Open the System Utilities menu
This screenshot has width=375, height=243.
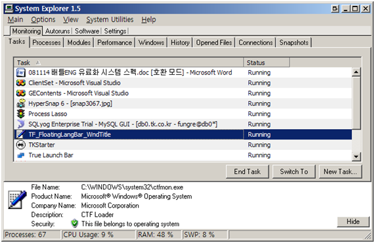pyautogui.click(x=110, y=20)
